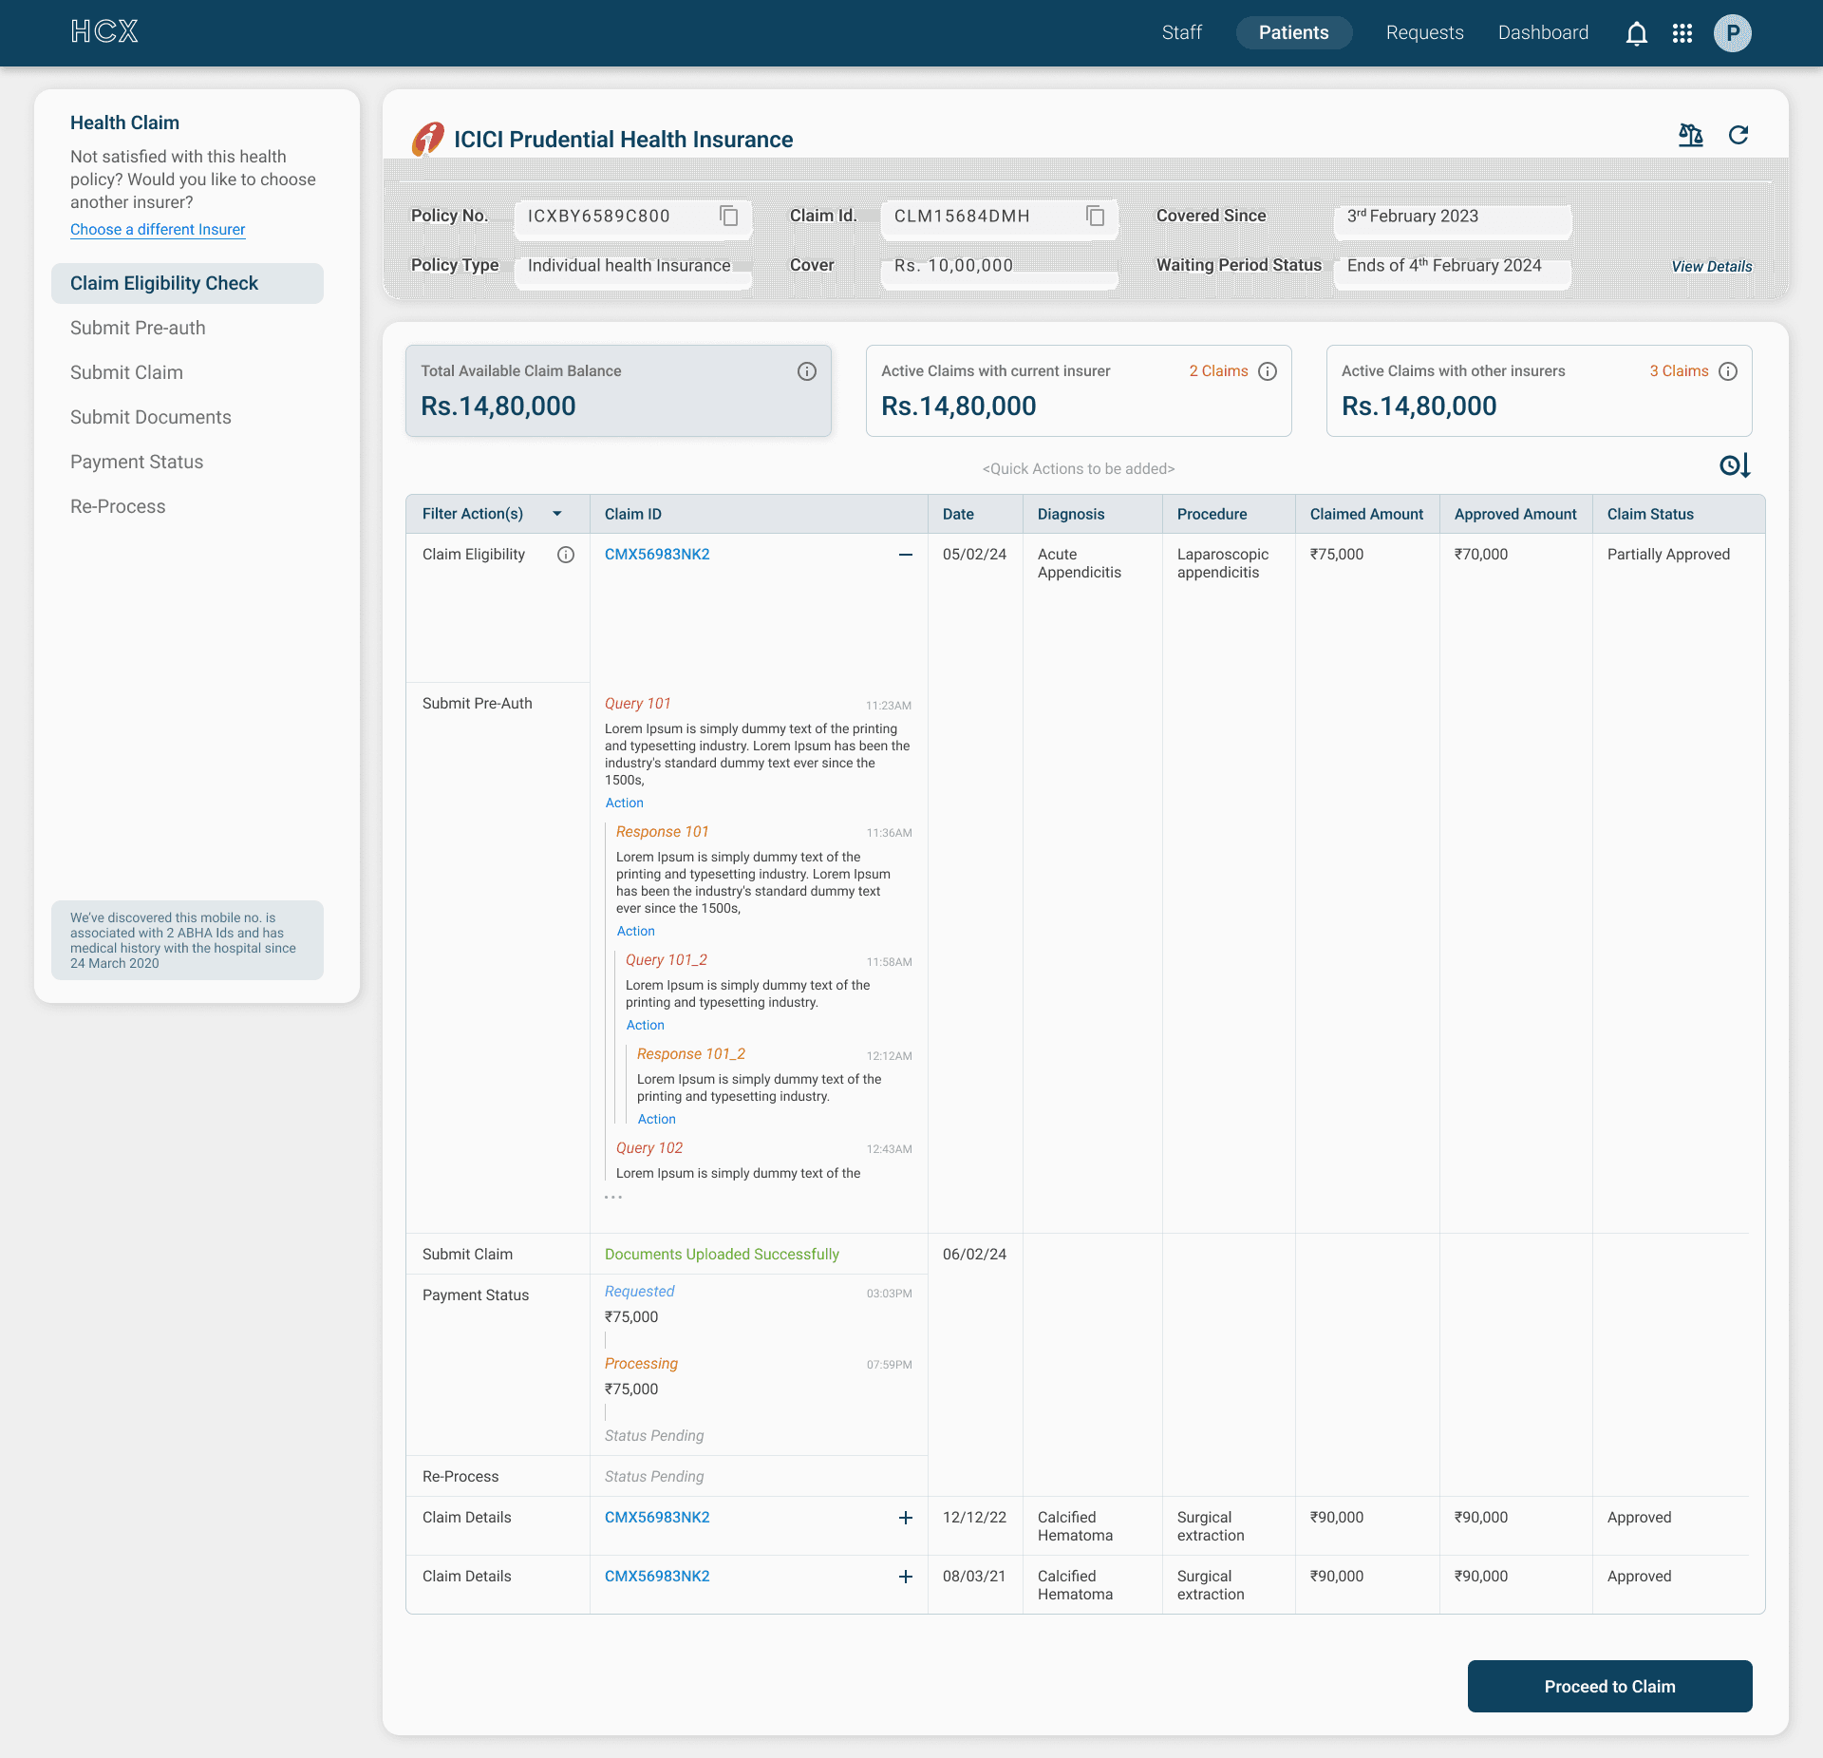Open the apps grid menu

point(1682,34)
